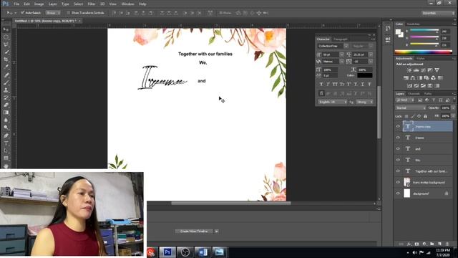
Task: Open the font size dropdown arrow
Action: pos(341,54)
